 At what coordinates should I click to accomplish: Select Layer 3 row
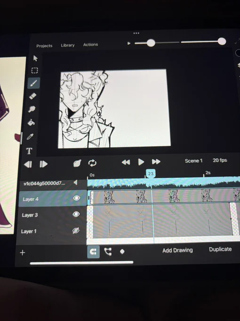click(x=52, y=214)
